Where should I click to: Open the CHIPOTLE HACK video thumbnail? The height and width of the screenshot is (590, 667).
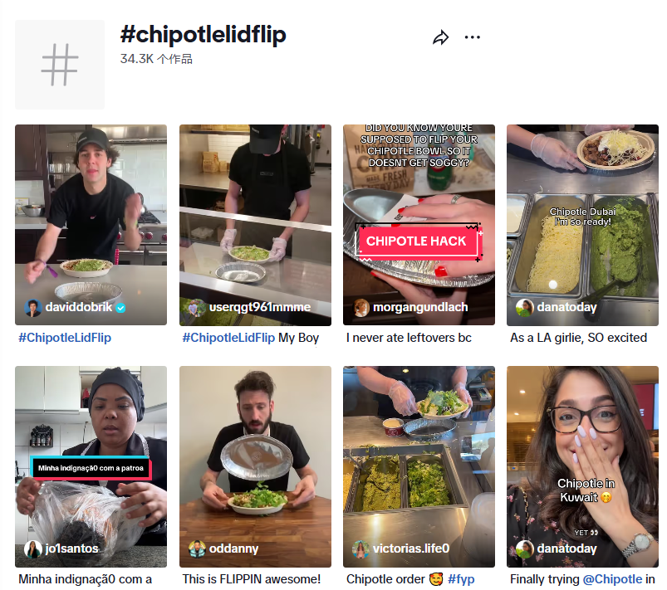(x=419, y=225)
